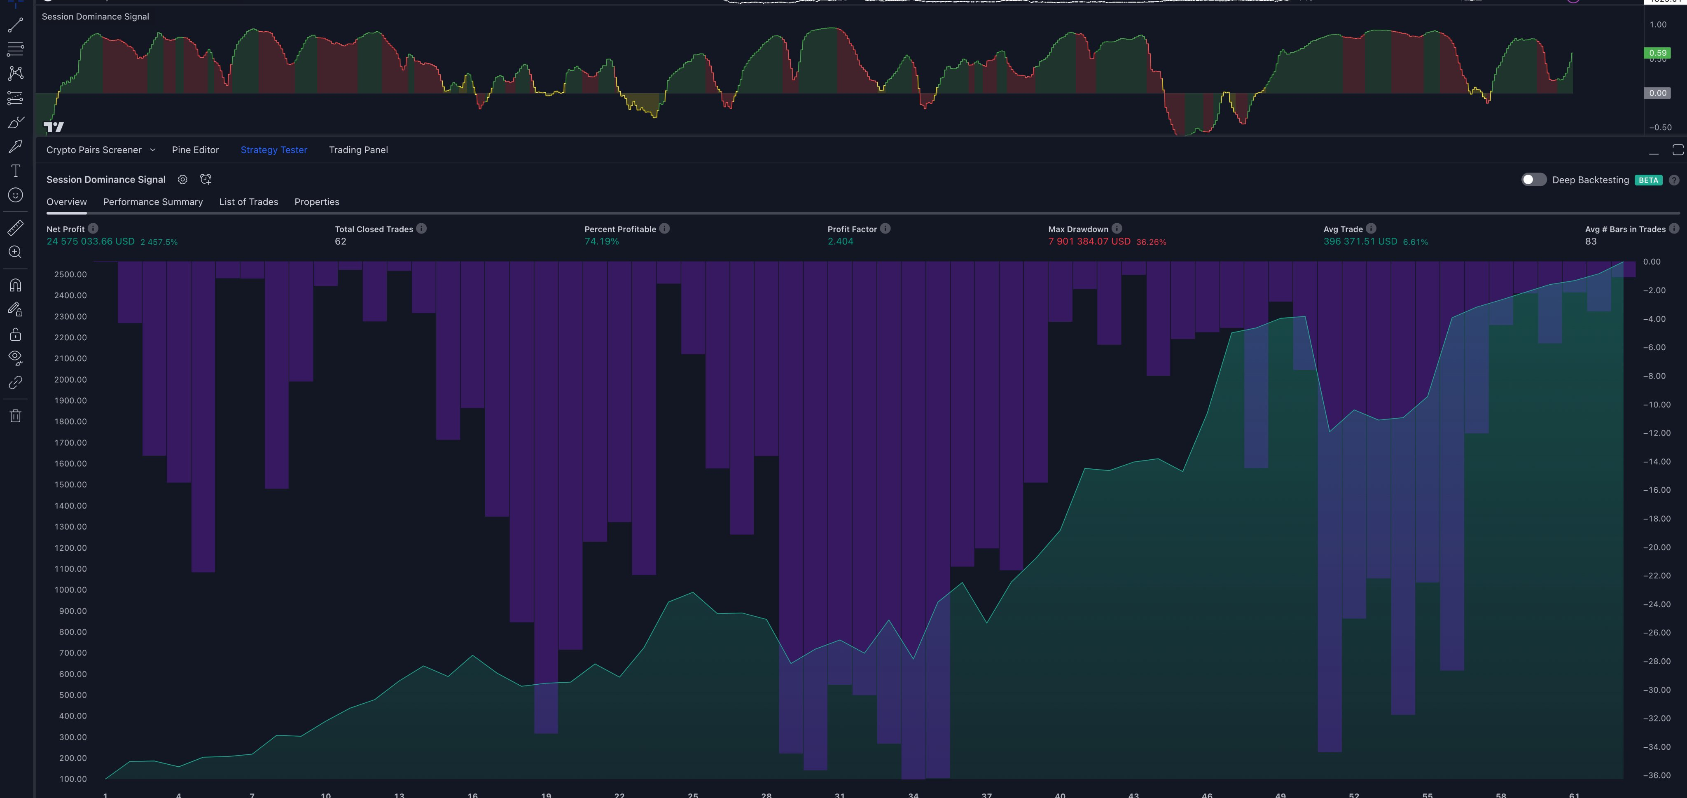The height and width of the screenshot is (798, 1687).
Task: Toggle lock all drawing tools
Action: pyautogui.click(x=16, y=334)
